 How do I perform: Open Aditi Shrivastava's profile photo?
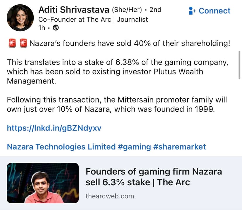coord(20,18)
